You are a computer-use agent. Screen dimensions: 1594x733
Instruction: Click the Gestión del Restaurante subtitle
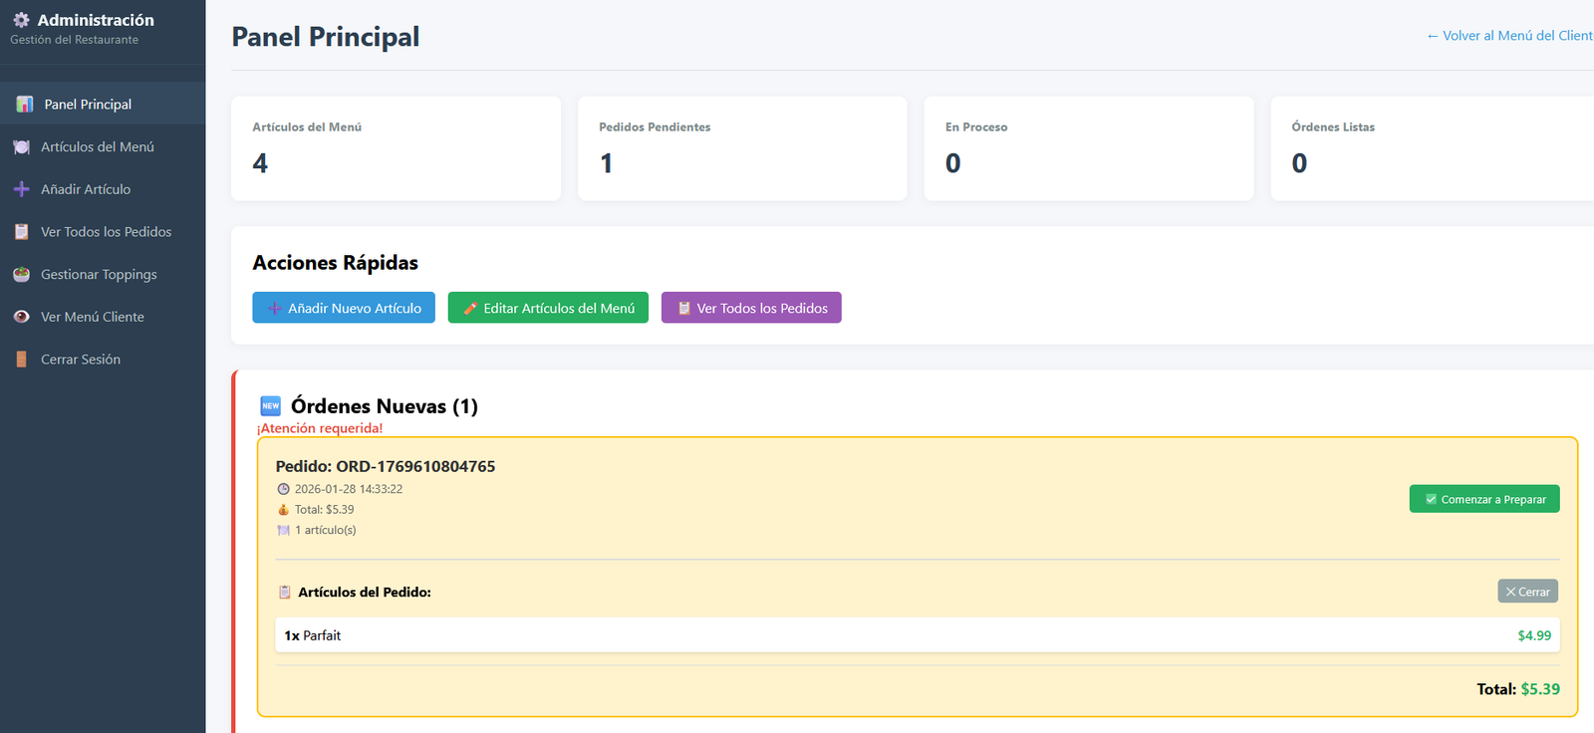coord(75,40)
